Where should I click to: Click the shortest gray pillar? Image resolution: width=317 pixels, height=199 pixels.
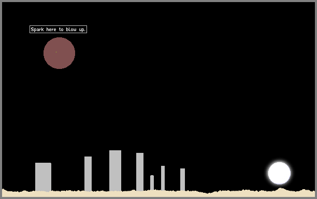(x=152, y=182)
